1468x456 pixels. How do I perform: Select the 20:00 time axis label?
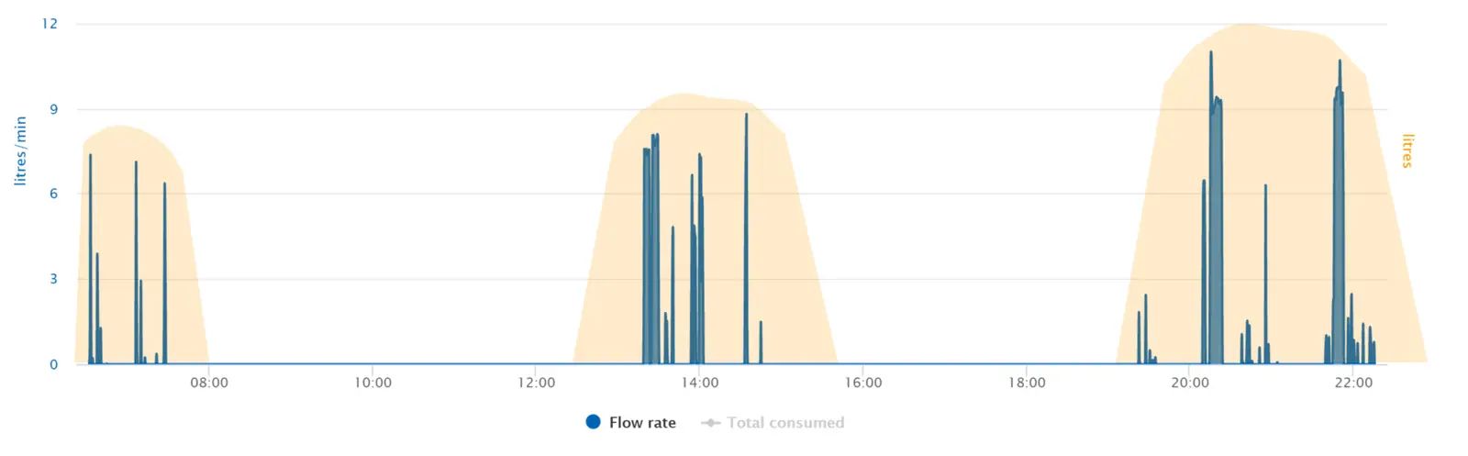tap(1189, 383)
